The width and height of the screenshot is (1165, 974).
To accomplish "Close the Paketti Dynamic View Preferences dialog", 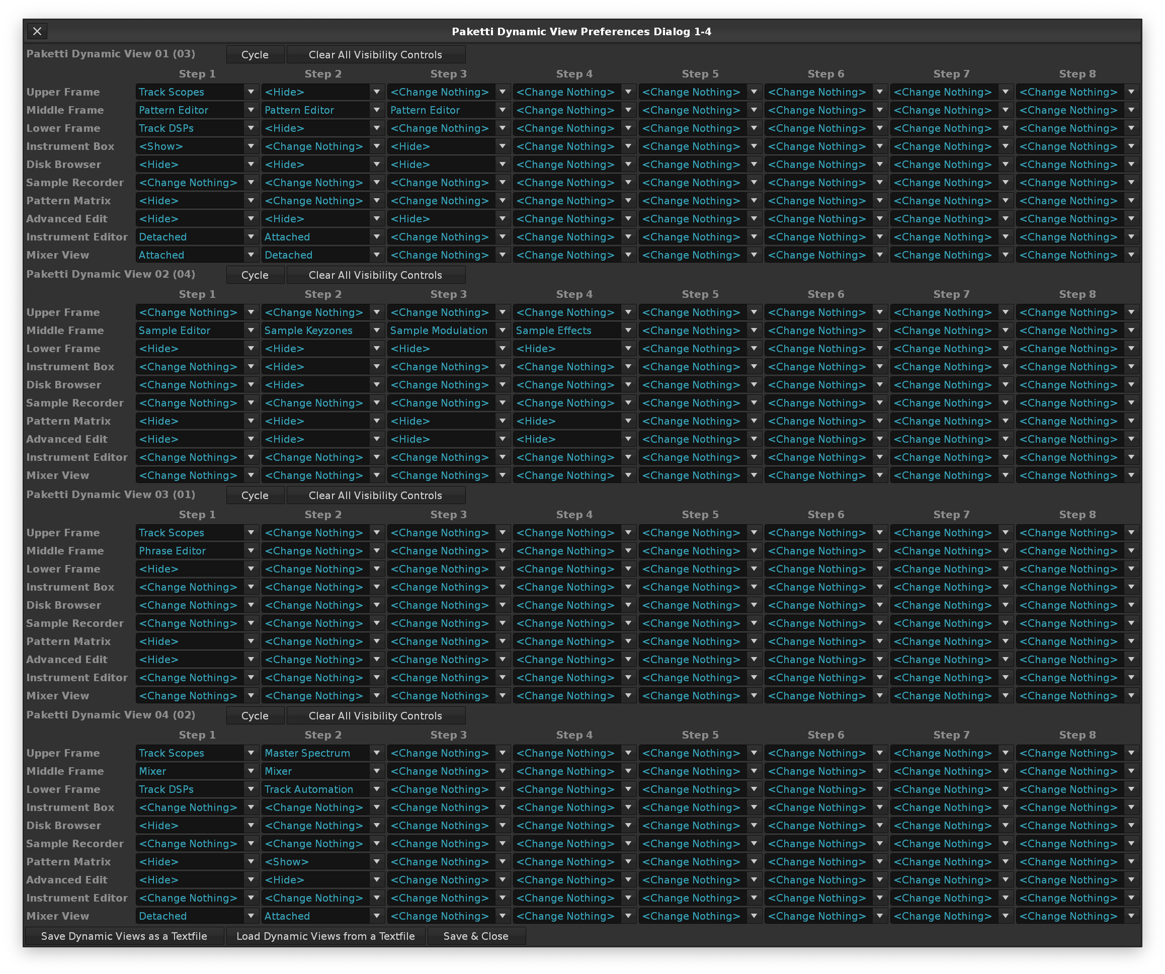I will pos(37,31).
